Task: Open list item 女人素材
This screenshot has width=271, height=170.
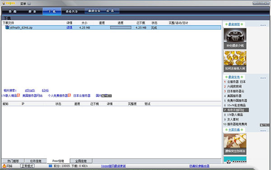Action: tap(233, 119)
